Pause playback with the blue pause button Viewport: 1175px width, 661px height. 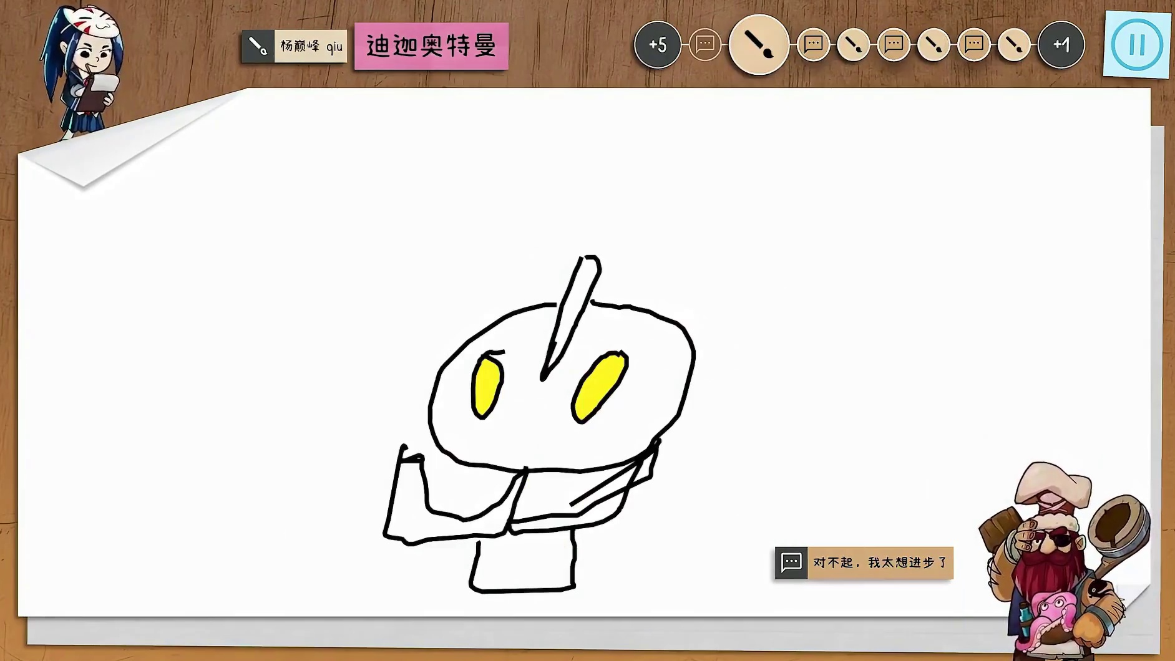click(x=1137, y=44)
